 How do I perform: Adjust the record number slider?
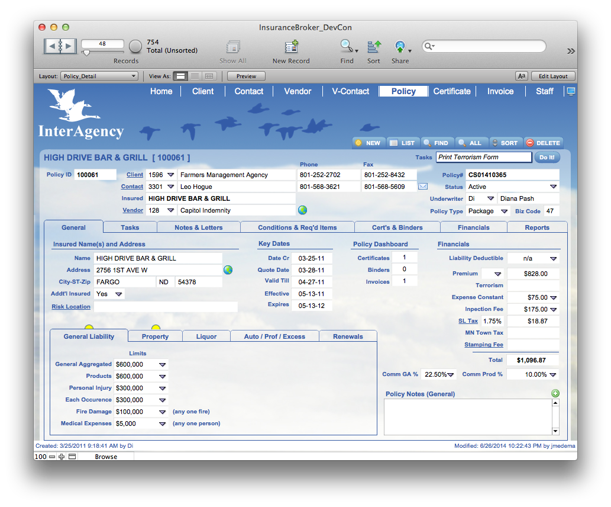87,53
